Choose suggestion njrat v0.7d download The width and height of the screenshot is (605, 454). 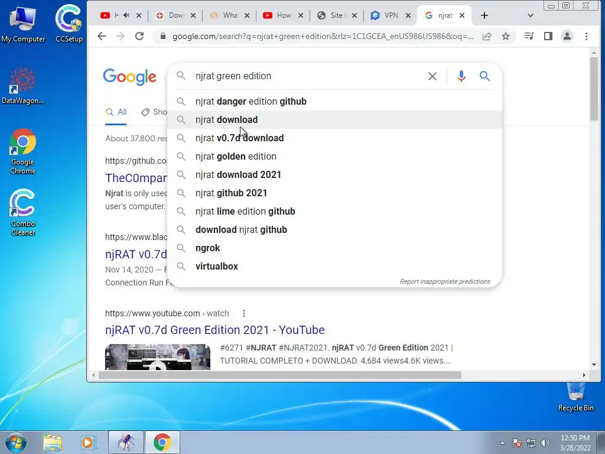coord(335,138)
